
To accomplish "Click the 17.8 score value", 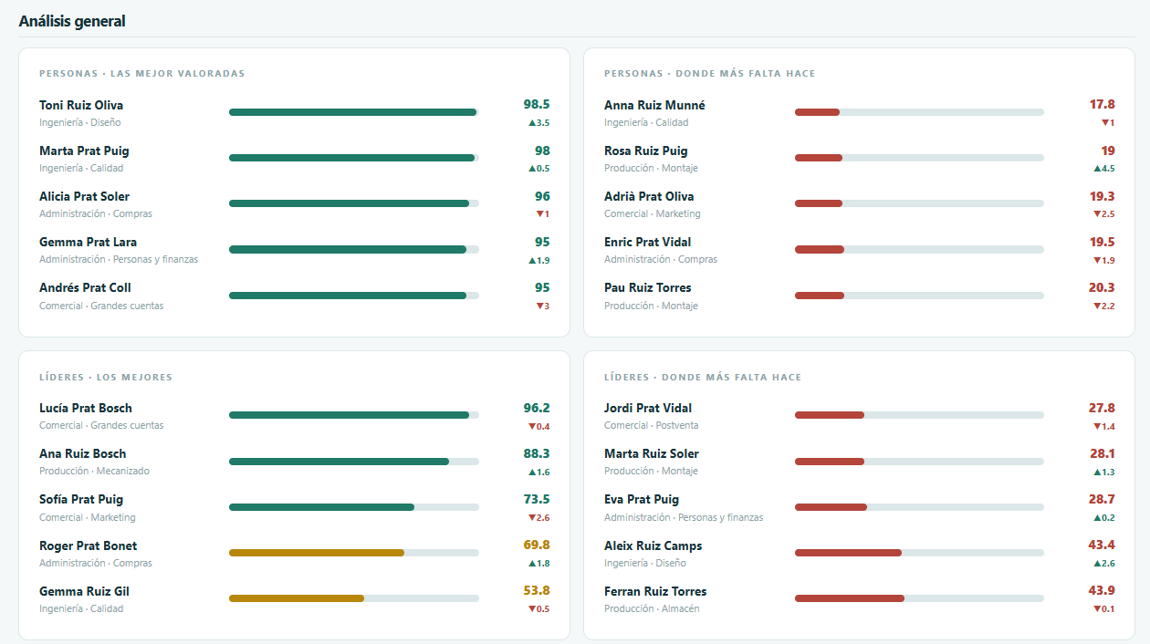I will point(1102,105).
